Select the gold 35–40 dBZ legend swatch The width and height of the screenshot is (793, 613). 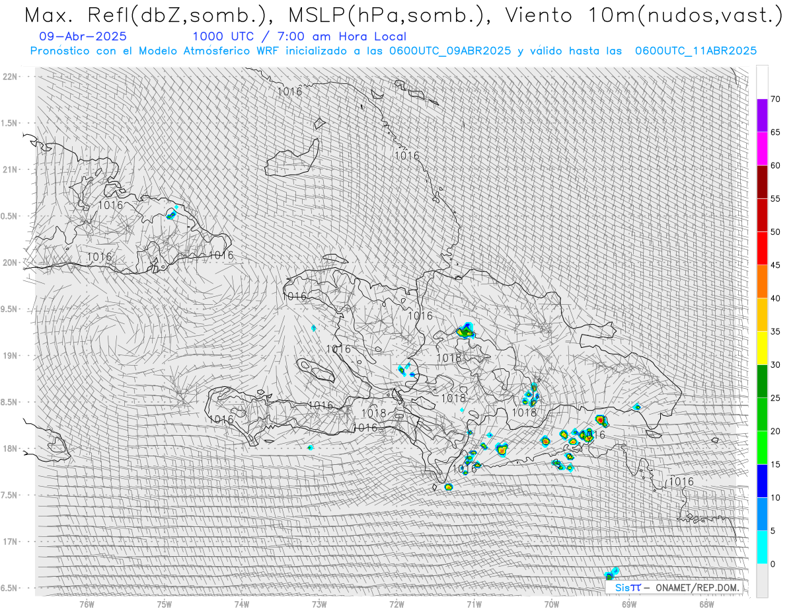click(x=762, y=315)
